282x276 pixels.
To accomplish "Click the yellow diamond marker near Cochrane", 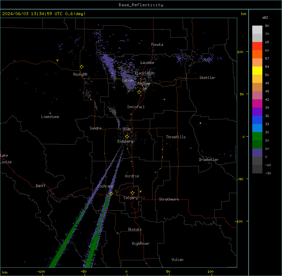I will tap(111, 193).
